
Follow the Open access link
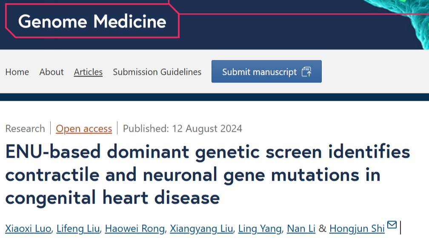click(84, 128)
